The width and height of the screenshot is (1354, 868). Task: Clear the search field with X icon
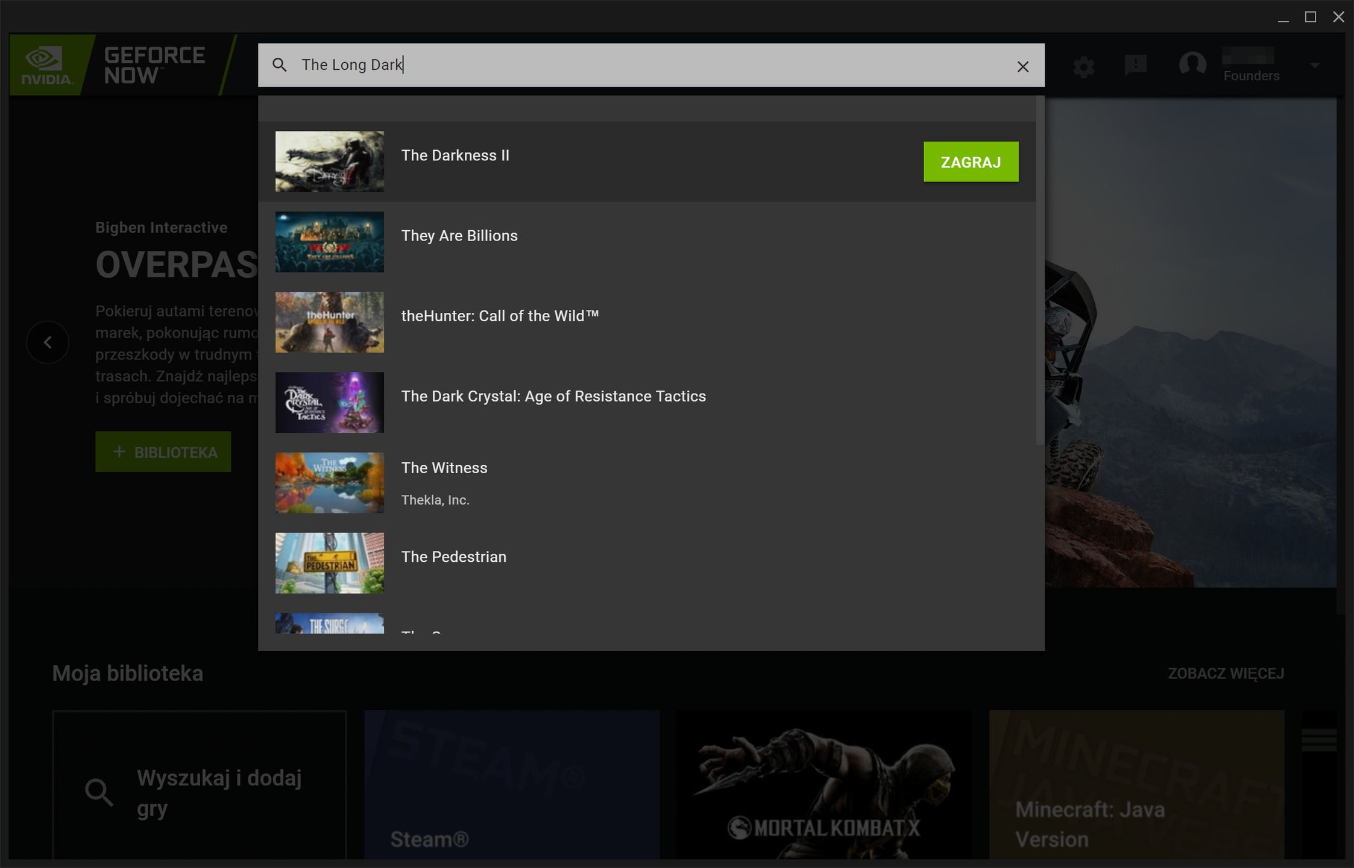1022,66
